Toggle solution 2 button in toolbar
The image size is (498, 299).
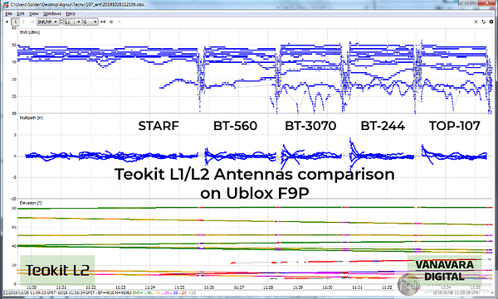point(23,22)
